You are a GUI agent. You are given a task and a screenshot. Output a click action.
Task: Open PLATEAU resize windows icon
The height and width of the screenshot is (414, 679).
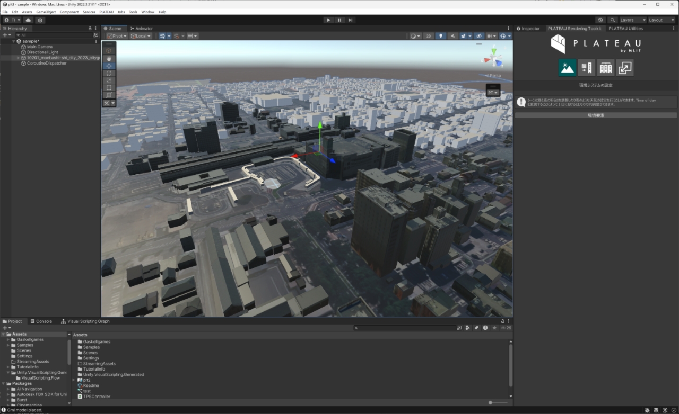[625, 68]
